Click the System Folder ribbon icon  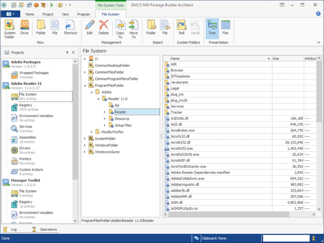(x=9, y=29)
